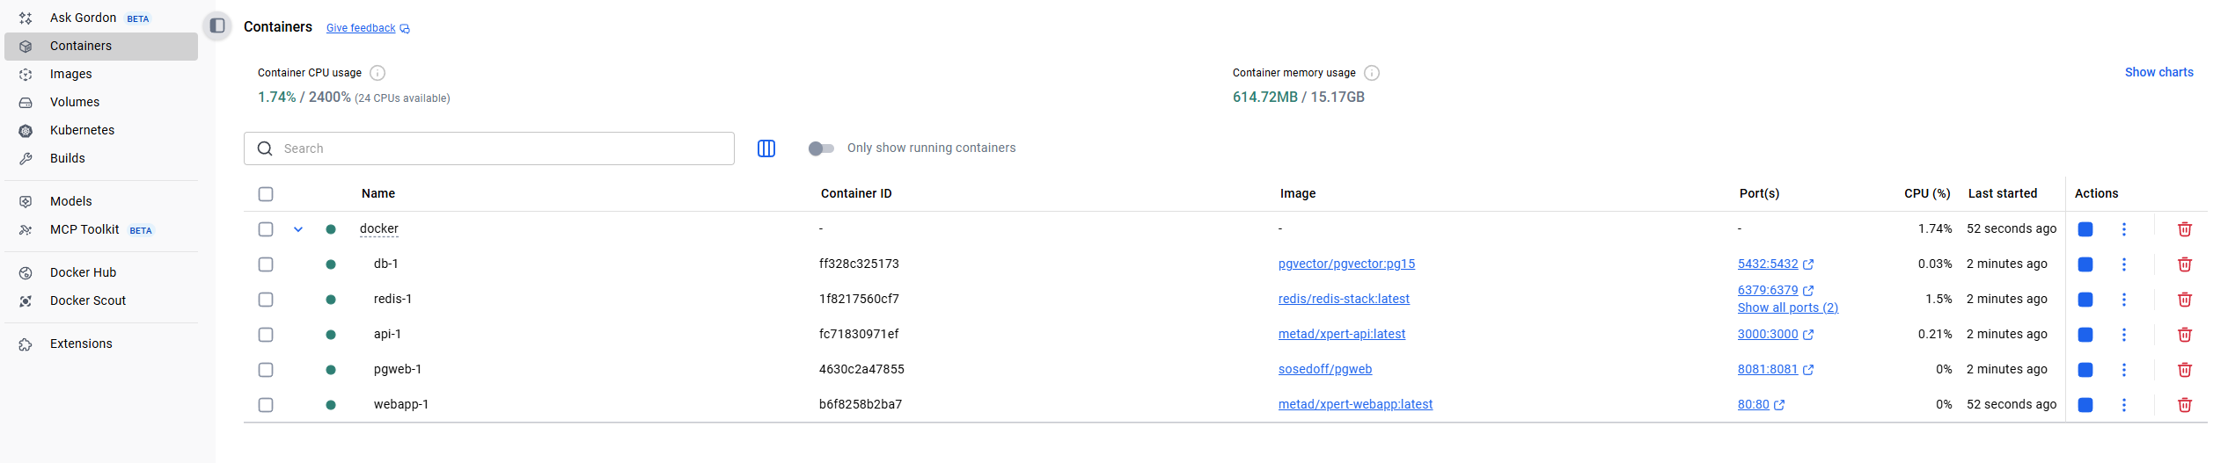Screen dimensions: 2228x463
Task: Open port 6379:6379 link
Action: 1776,290
